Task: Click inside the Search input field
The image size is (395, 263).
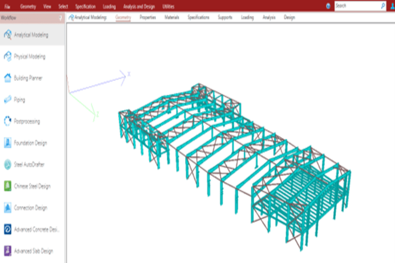Action: 357,6
